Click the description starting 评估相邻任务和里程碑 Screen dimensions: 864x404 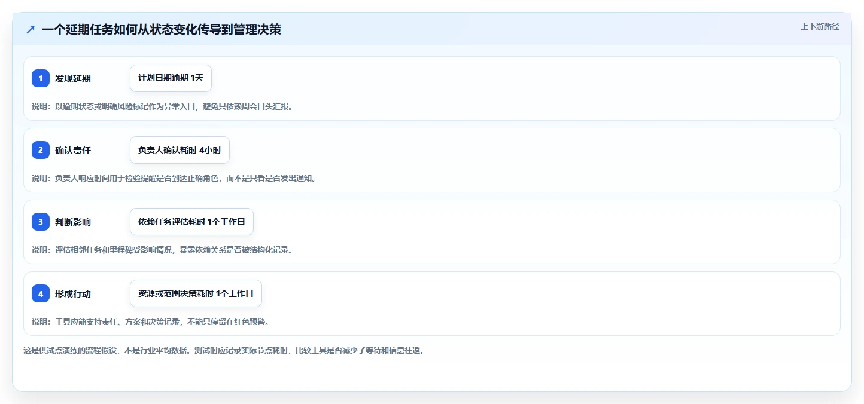click(162, 250)
